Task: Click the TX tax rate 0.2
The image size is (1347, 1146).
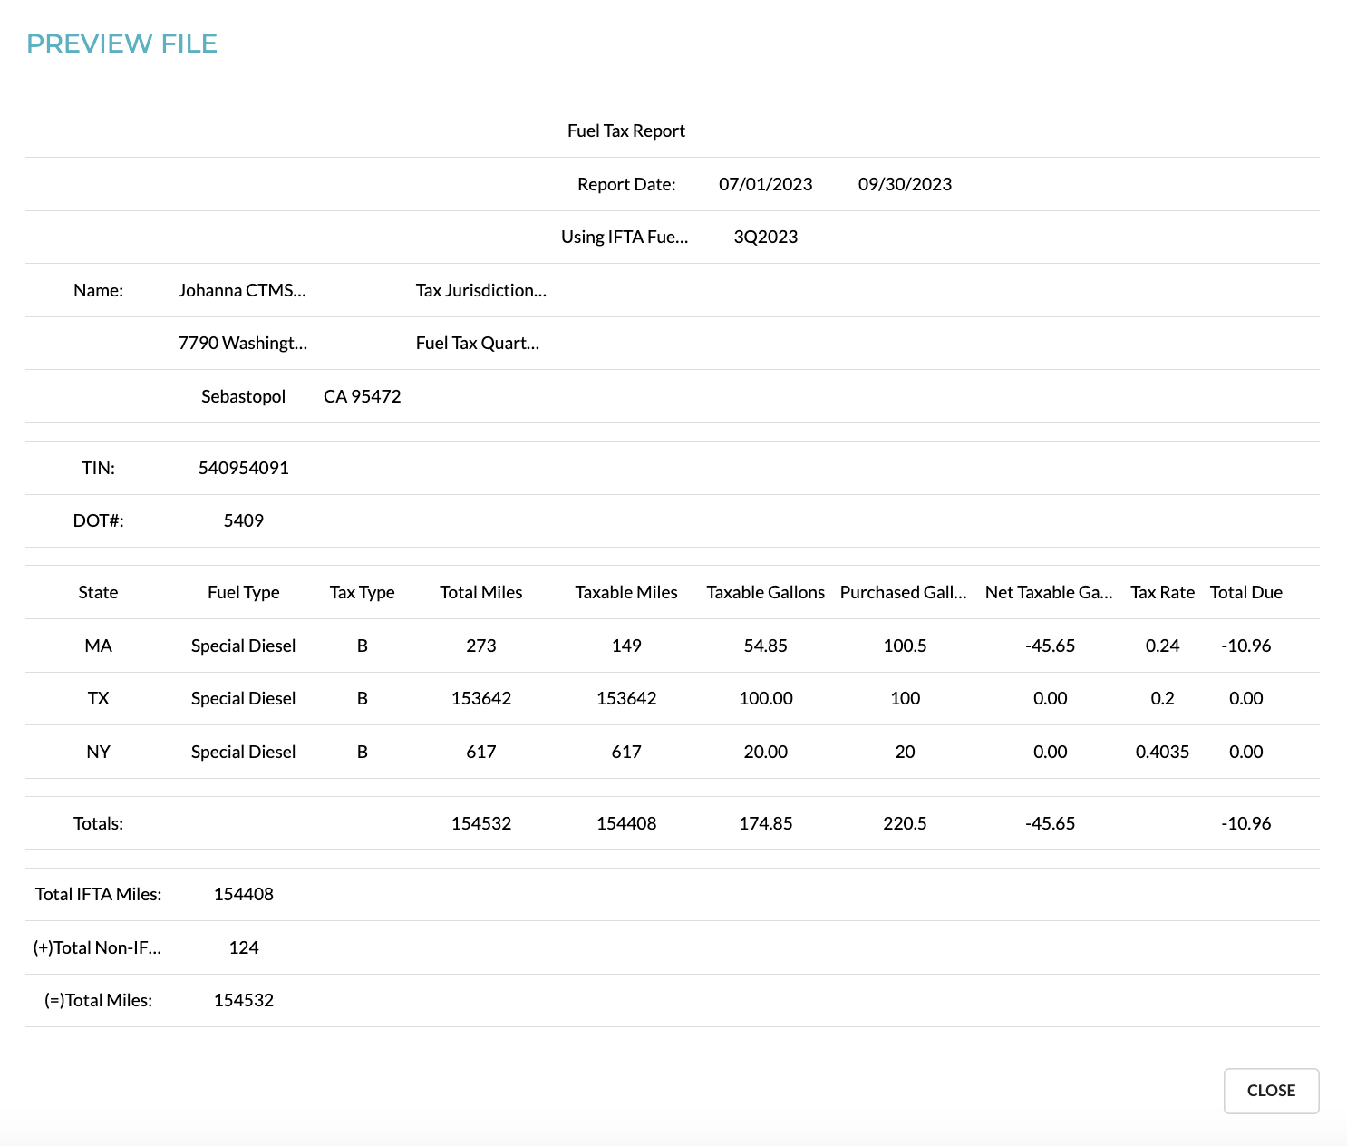Action: click(1163, 698)
